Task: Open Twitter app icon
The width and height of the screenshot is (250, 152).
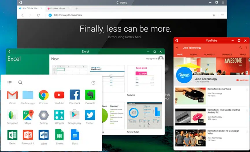Action: (x=90, y=115)
